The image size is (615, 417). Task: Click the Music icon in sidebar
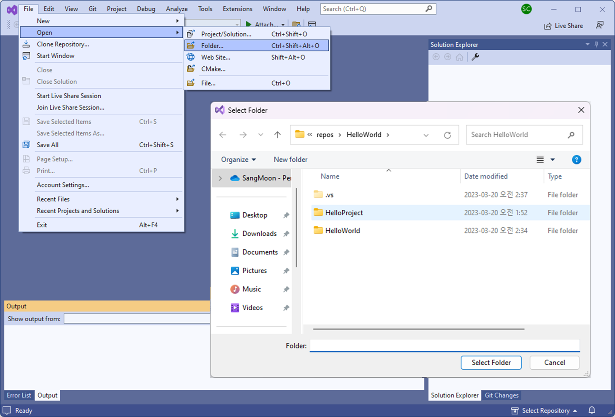235,289
